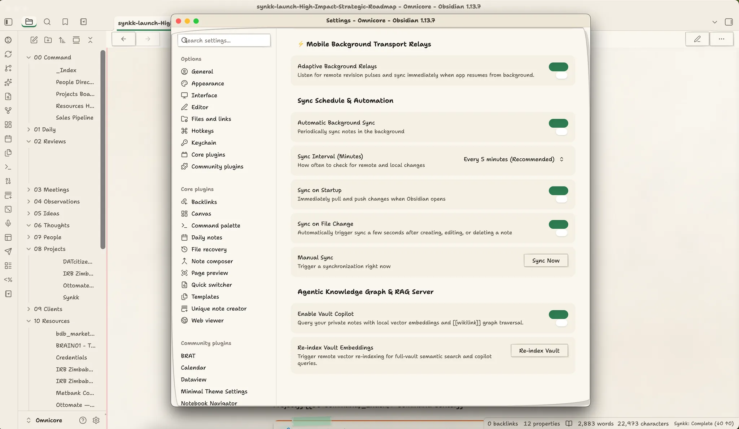Viewport: 739px width, 429px height.
Task: Collapse the 02 Reviews folder
Action: click(29, 141)
